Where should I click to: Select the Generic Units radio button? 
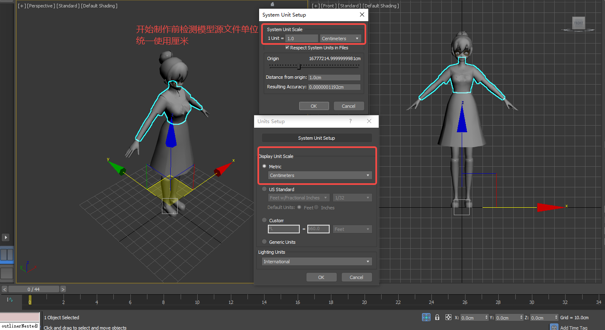[x=265, y=242]
